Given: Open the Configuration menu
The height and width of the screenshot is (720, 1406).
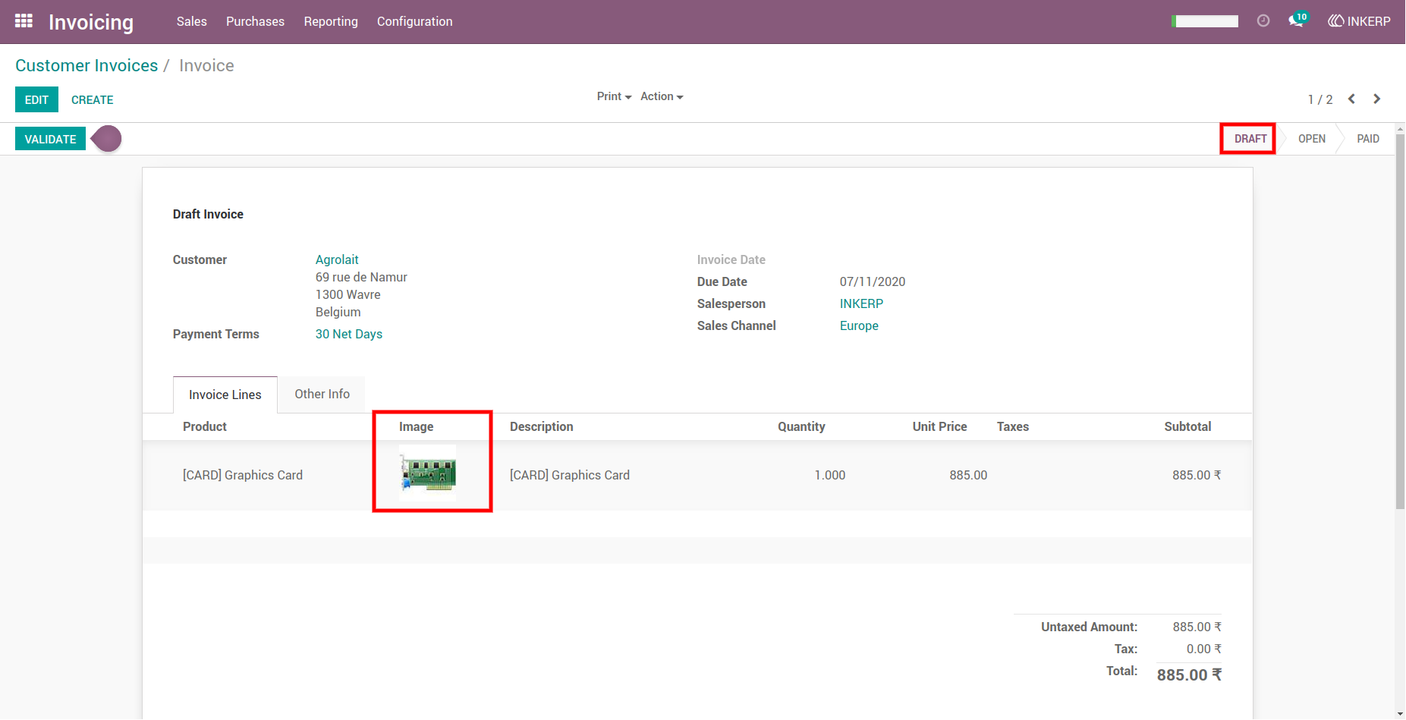Looking at the screenshot, I should pos(415,21).
